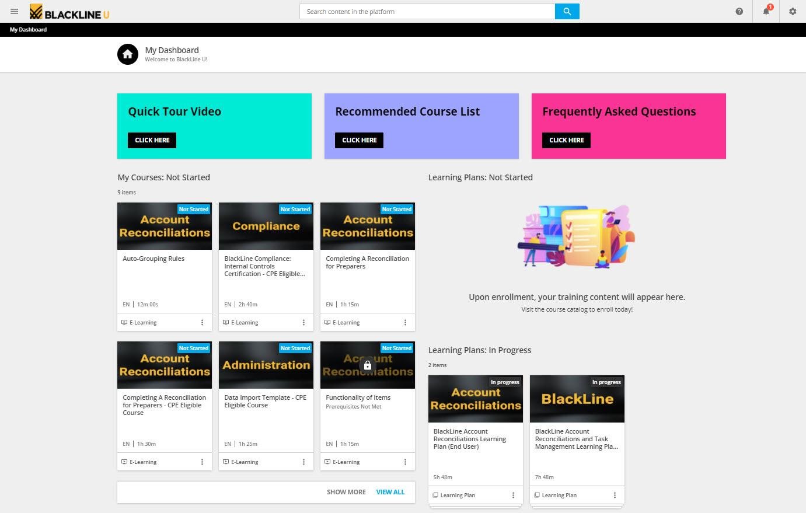Click the home icon beside My Dashboard
The image size is (806, 513).
click(x=128, y=54)
